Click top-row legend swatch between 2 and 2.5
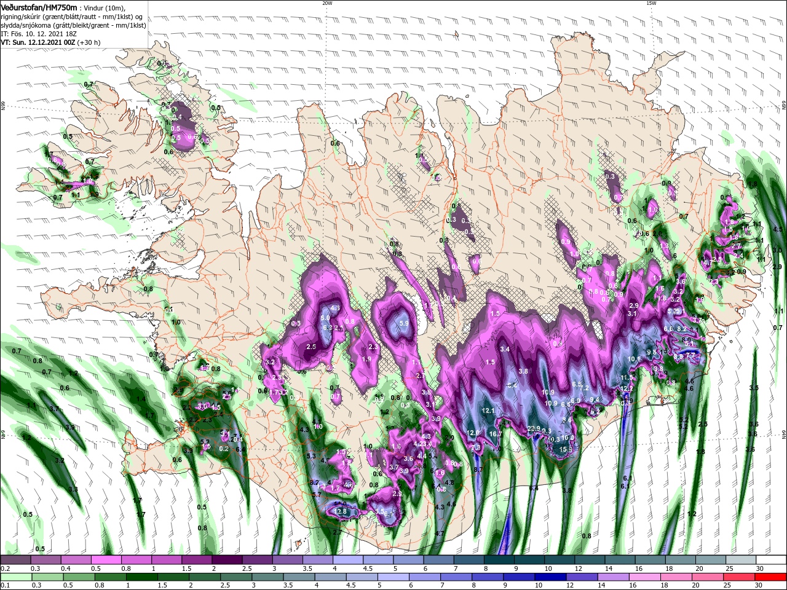Screen dimensions: 787x590 pyautogui.click(x=227, y=560)
